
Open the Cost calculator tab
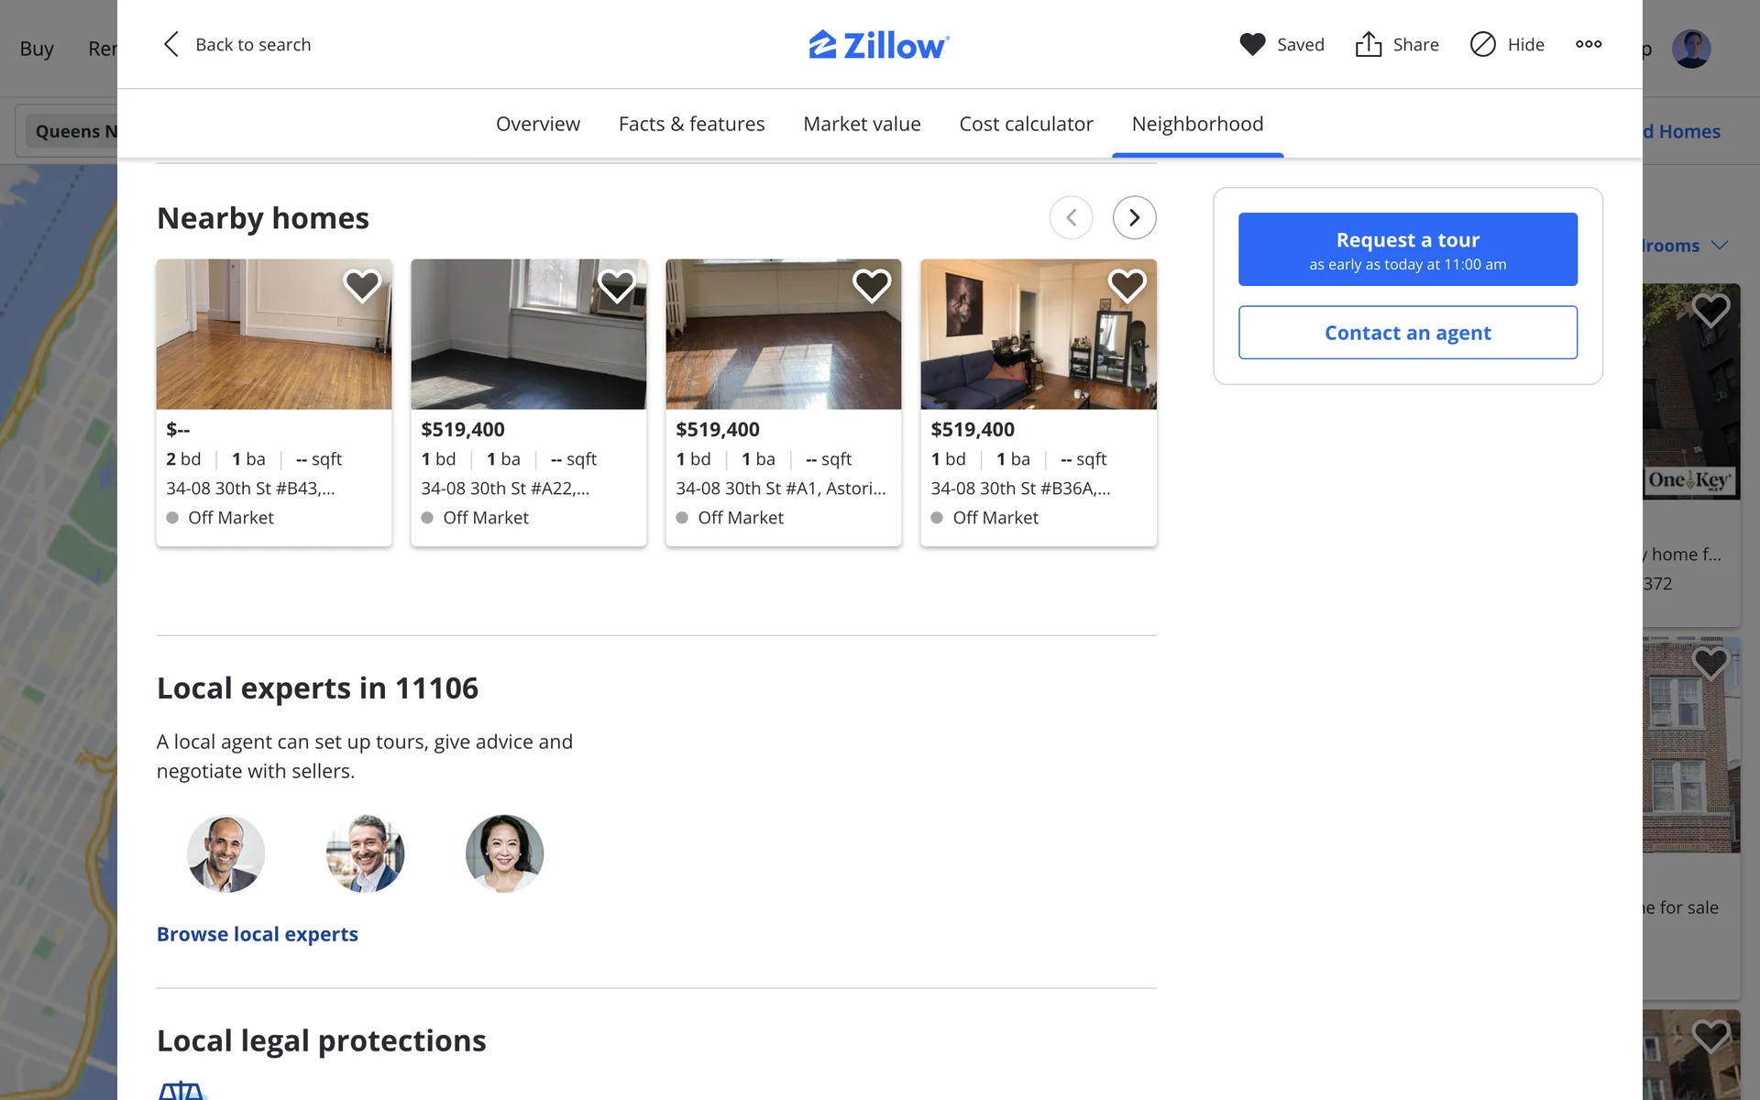point(1026,124)
